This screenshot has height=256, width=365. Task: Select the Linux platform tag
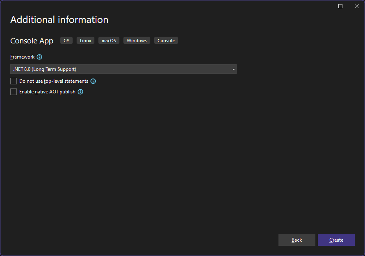coord(85,41)
